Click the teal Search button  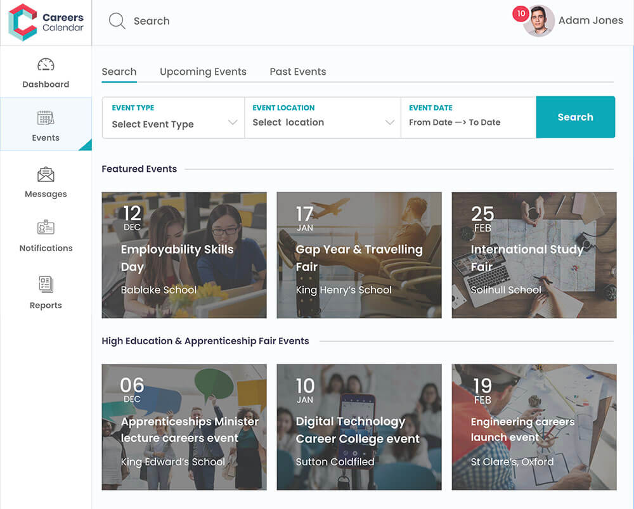[x=576, y=117]
